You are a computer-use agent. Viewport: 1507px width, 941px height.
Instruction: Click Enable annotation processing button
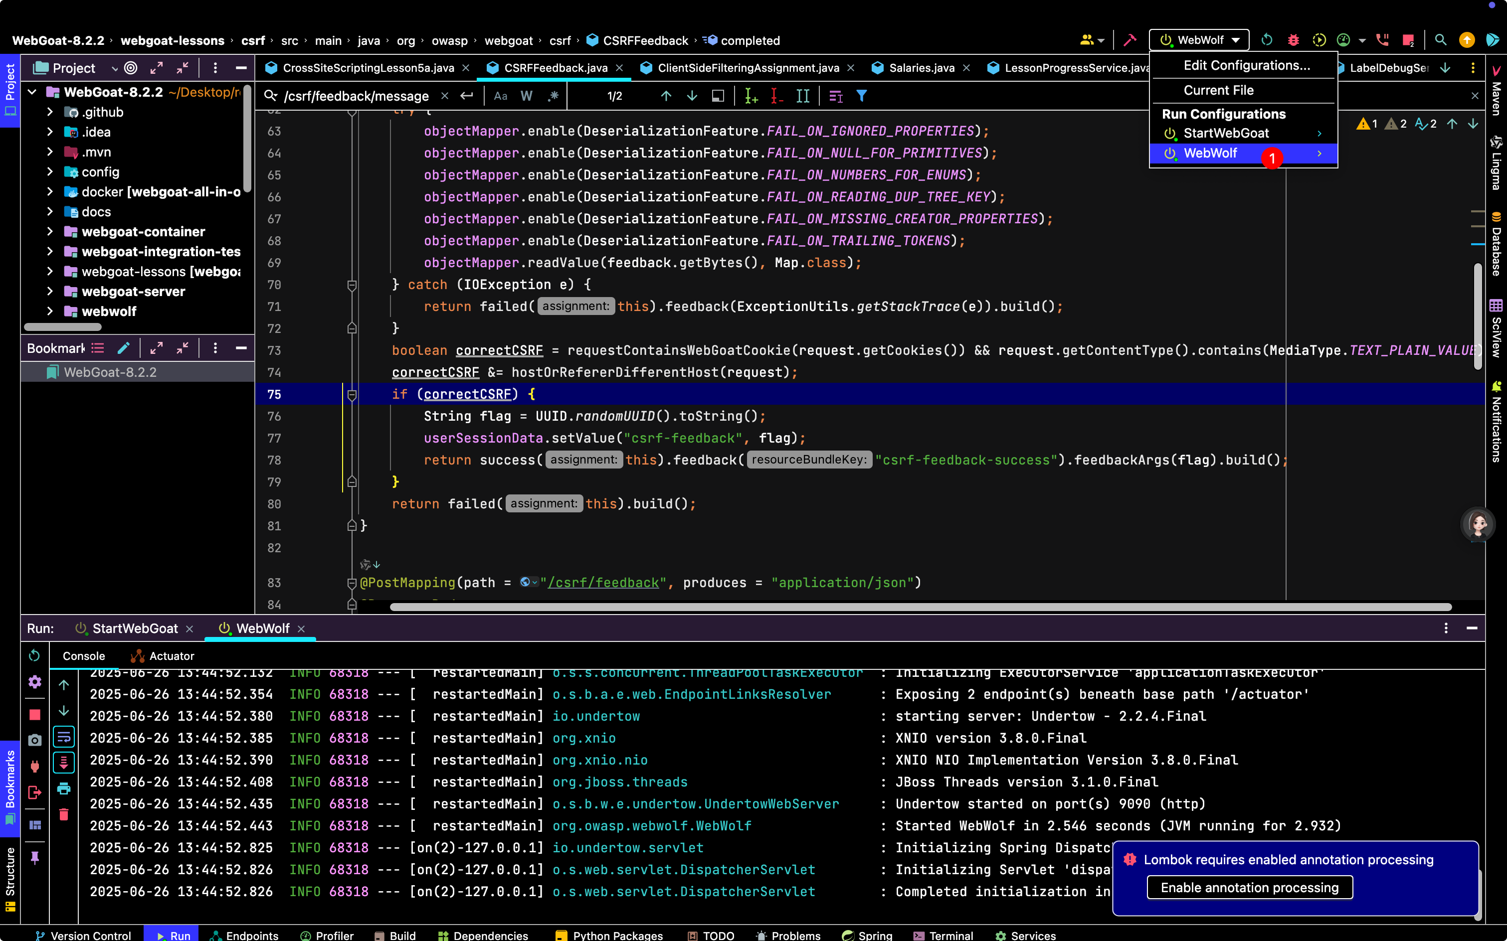coord(1249,888)
